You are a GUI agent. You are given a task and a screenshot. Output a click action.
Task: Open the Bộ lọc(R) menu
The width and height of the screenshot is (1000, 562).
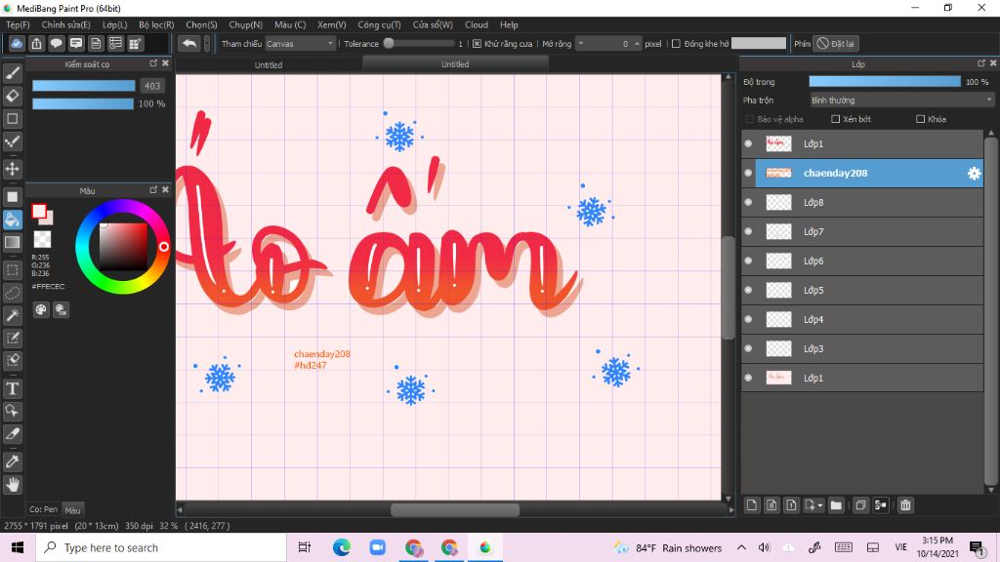pos(156,24)
